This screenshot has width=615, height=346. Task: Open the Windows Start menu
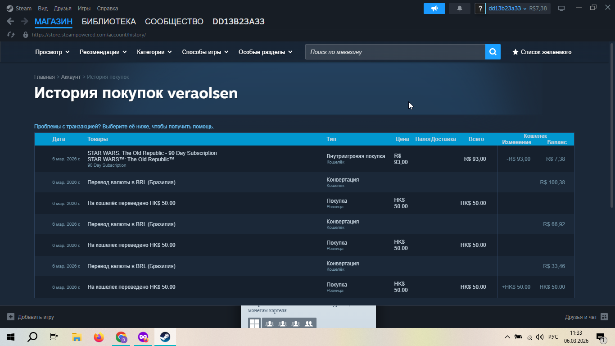10,337
